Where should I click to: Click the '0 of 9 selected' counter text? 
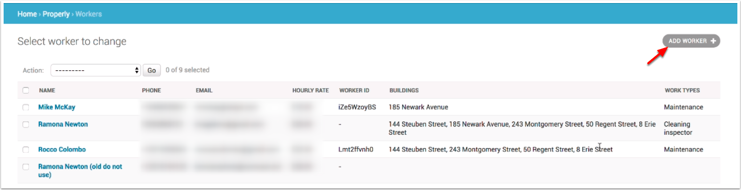coord(188,70)
